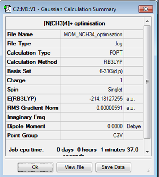Select the File Name value MOM_NCH34_optimisation
Screen dimensions: 159x177
click(92, 34)
